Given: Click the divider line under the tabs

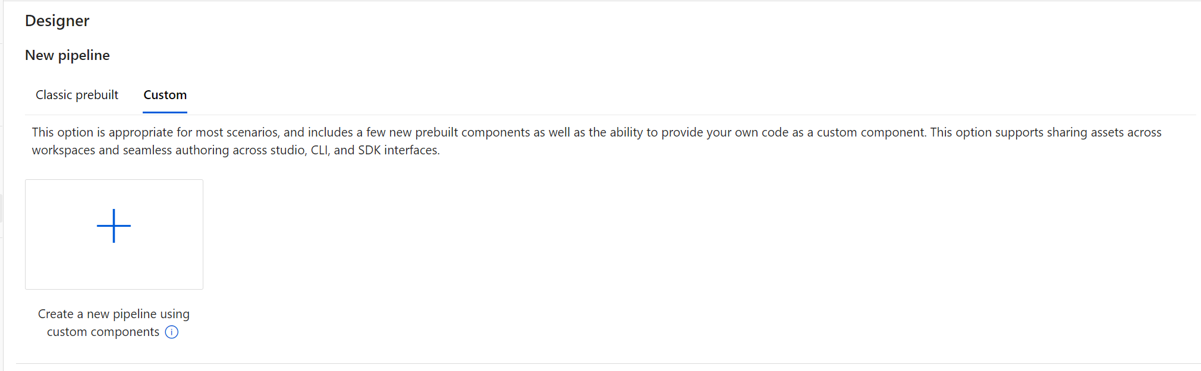Looking at the screenshot, I should tap(610, 115).
